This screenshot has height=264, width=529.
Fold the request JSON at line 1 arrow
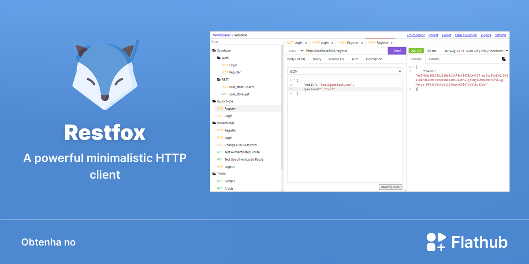point(294,80)
